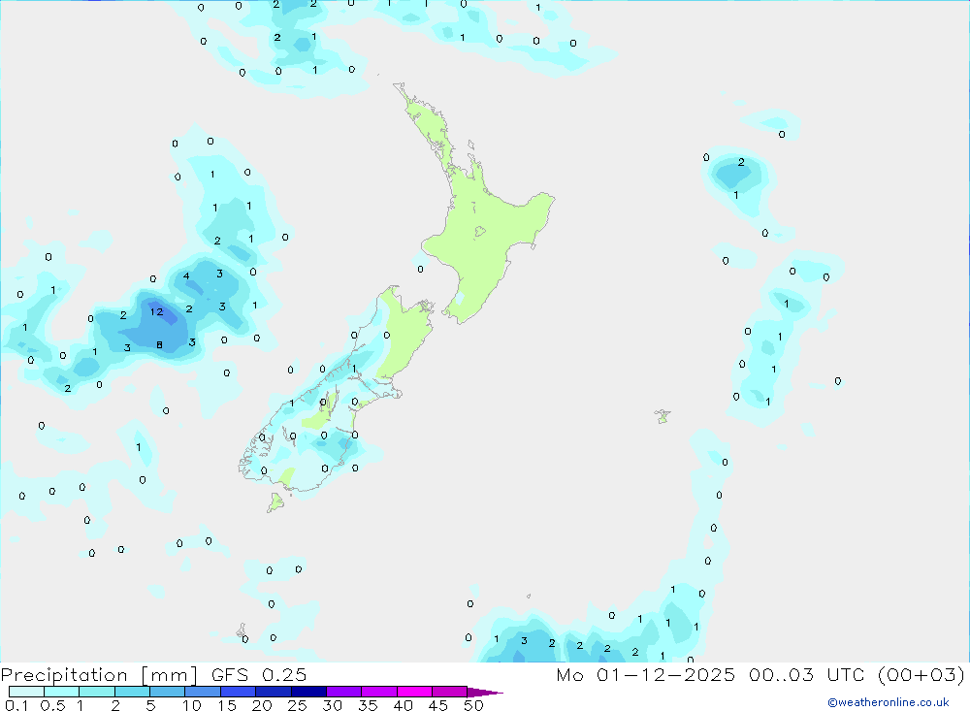970x711 pixels.
Task: Click the '8' precipitation value on map
Action: [160, 344]
